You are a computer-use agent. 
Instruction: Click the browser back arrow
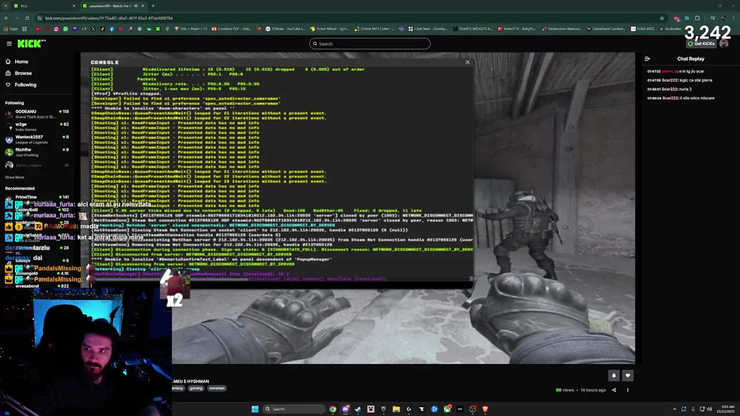(6, 18)
